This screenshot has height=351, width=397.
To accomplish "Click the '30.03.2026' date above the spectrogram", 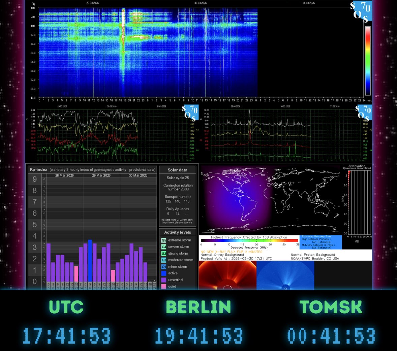I will [x=201, y=3].
